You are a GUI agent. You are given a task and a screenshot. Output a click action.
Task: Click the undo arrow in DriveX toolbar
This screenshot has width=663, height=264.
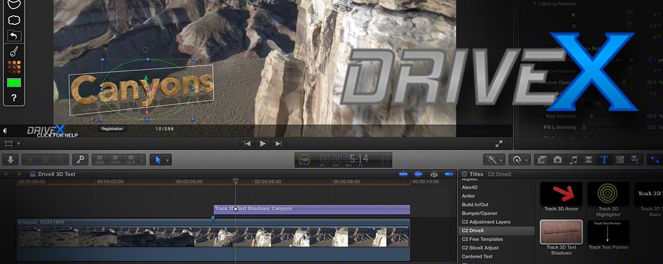[14, 36]
